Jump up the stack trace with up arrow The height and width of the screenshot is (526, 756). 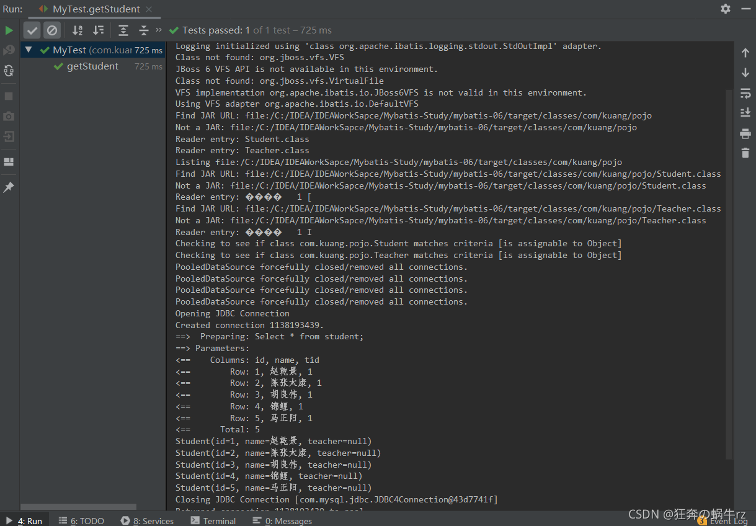click(745, 53)
